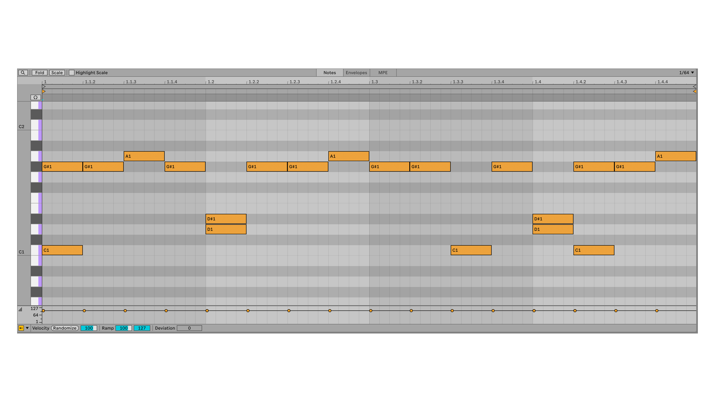Select the G#1 note starting at 1.3.2

click(x=430, y=166)
